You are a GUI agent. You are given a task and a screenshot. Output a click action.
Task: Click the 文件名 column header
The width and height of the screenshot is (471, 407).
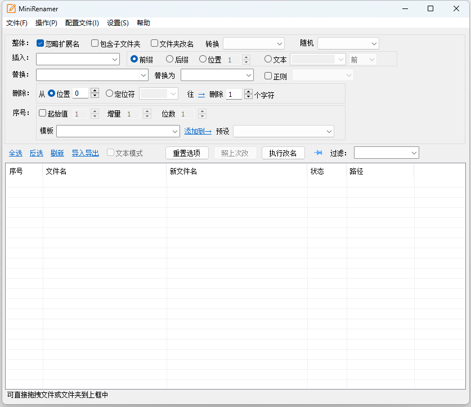coord(105,171)
